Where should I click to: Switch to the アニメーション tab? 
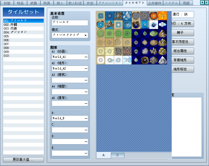point(110,3)
